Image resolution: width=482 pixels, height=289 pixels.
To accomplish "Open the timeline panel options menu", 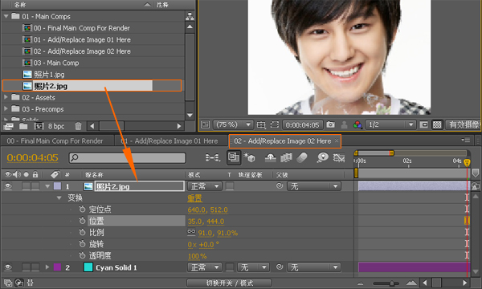I will click(x=465, y=140).
